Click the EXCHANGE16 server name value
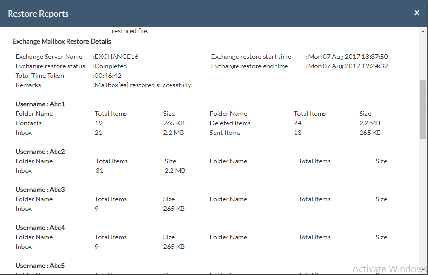Image resolution: width=428 pixels, height=275 pixels. coord(115,57)
